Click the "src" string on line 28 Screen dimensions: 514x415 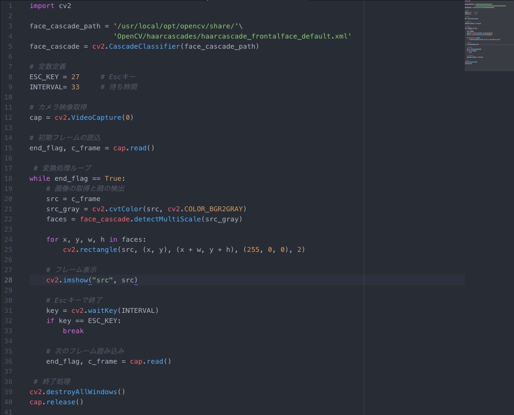point(103,280)
